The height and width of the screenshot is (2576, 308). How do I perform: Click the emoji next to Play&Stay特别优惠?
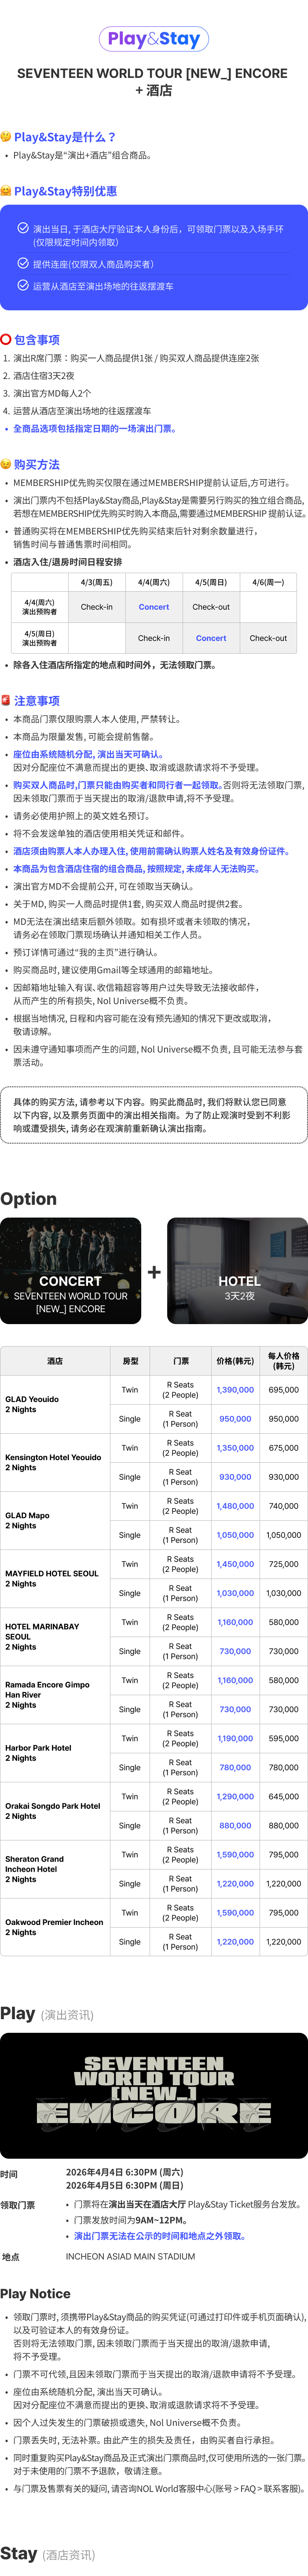click(6, 191)
